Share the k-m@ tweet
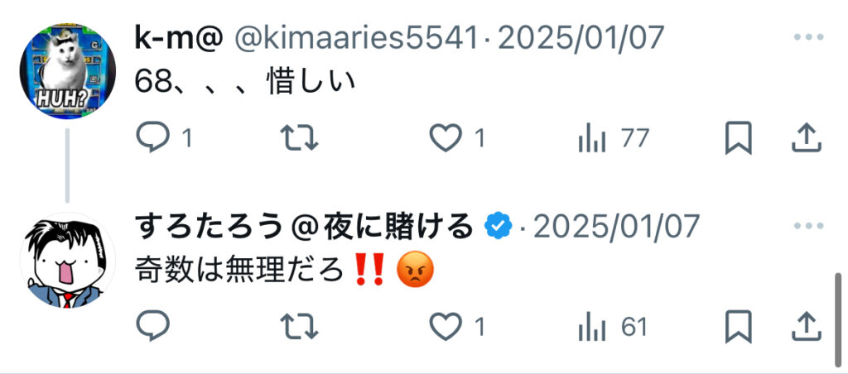 point(807,138)
